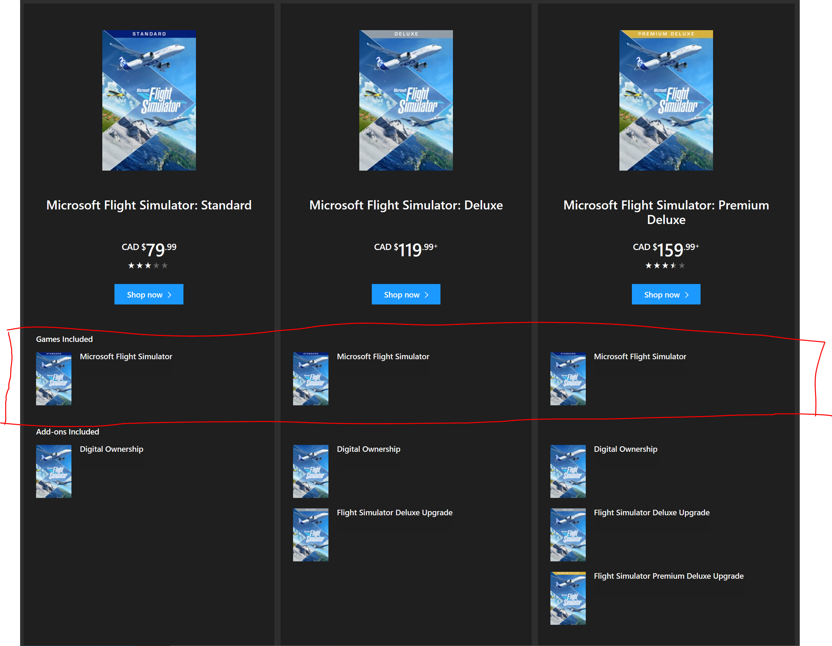Open Digital Ownership add-on in Standard column
The image size is (832, 646).
(x=111, y=449)
